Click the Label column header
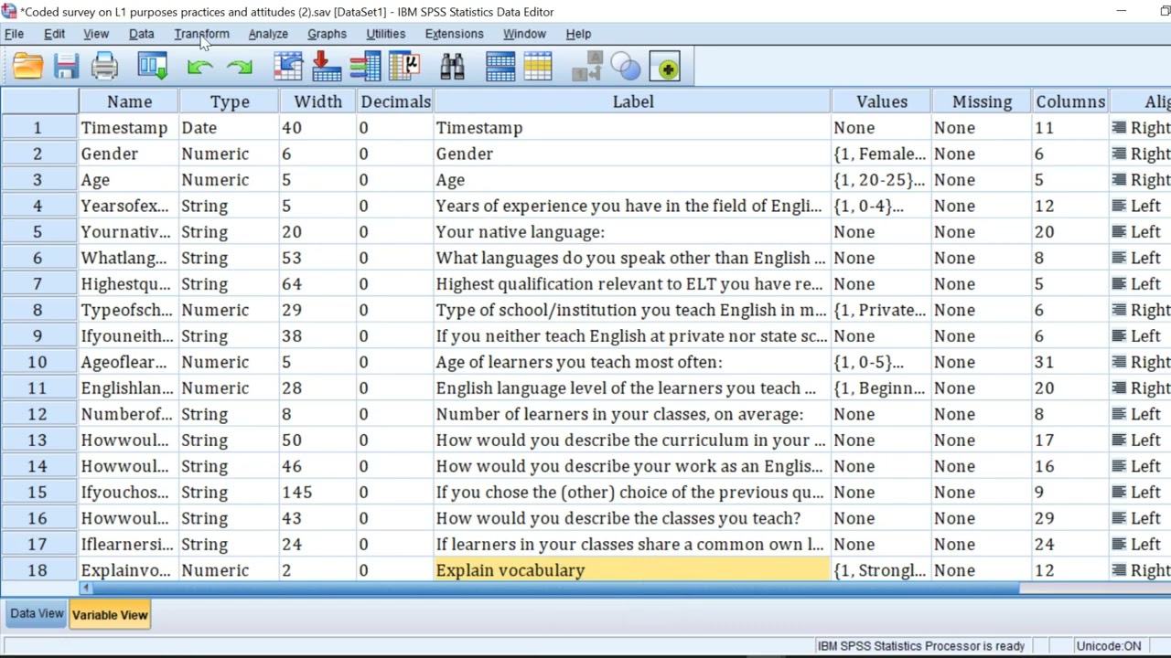This screenshot has width=1171, height=658. pyautogui.click(x=633, y=101)
